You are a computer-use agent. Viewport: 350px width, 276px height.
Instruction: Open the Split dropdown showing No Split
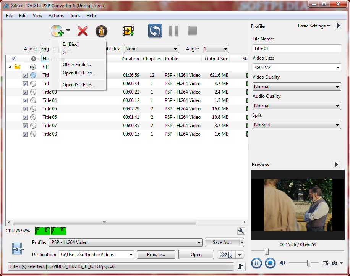point(297,125)
